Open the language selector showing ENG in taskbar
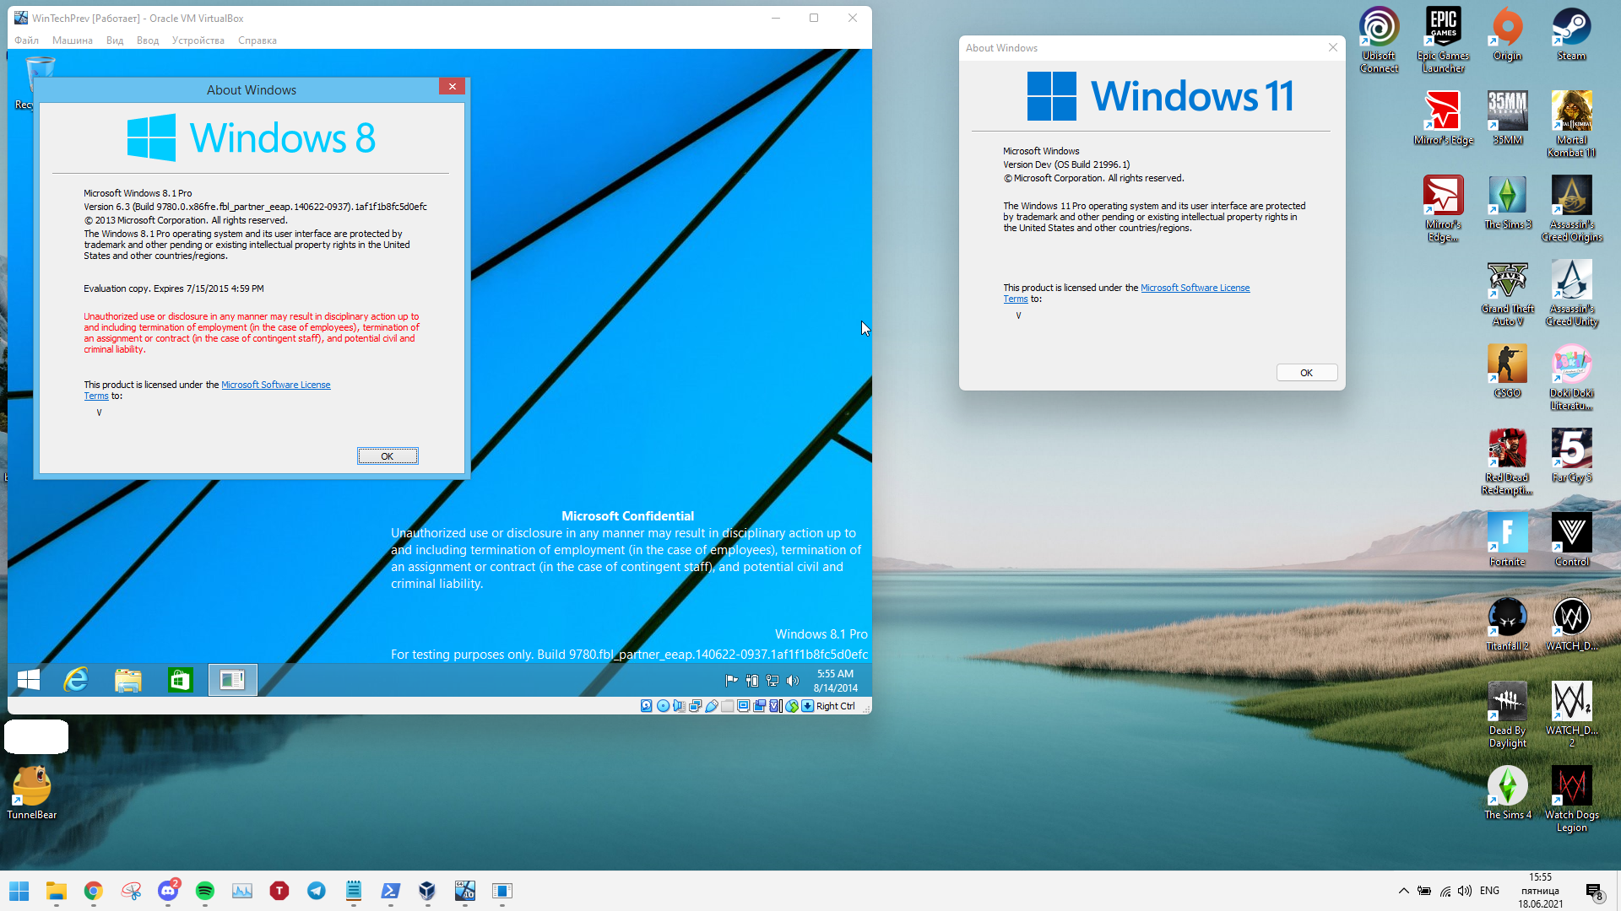Screen dimensions: 1621x911 [x=1489, y=891]
